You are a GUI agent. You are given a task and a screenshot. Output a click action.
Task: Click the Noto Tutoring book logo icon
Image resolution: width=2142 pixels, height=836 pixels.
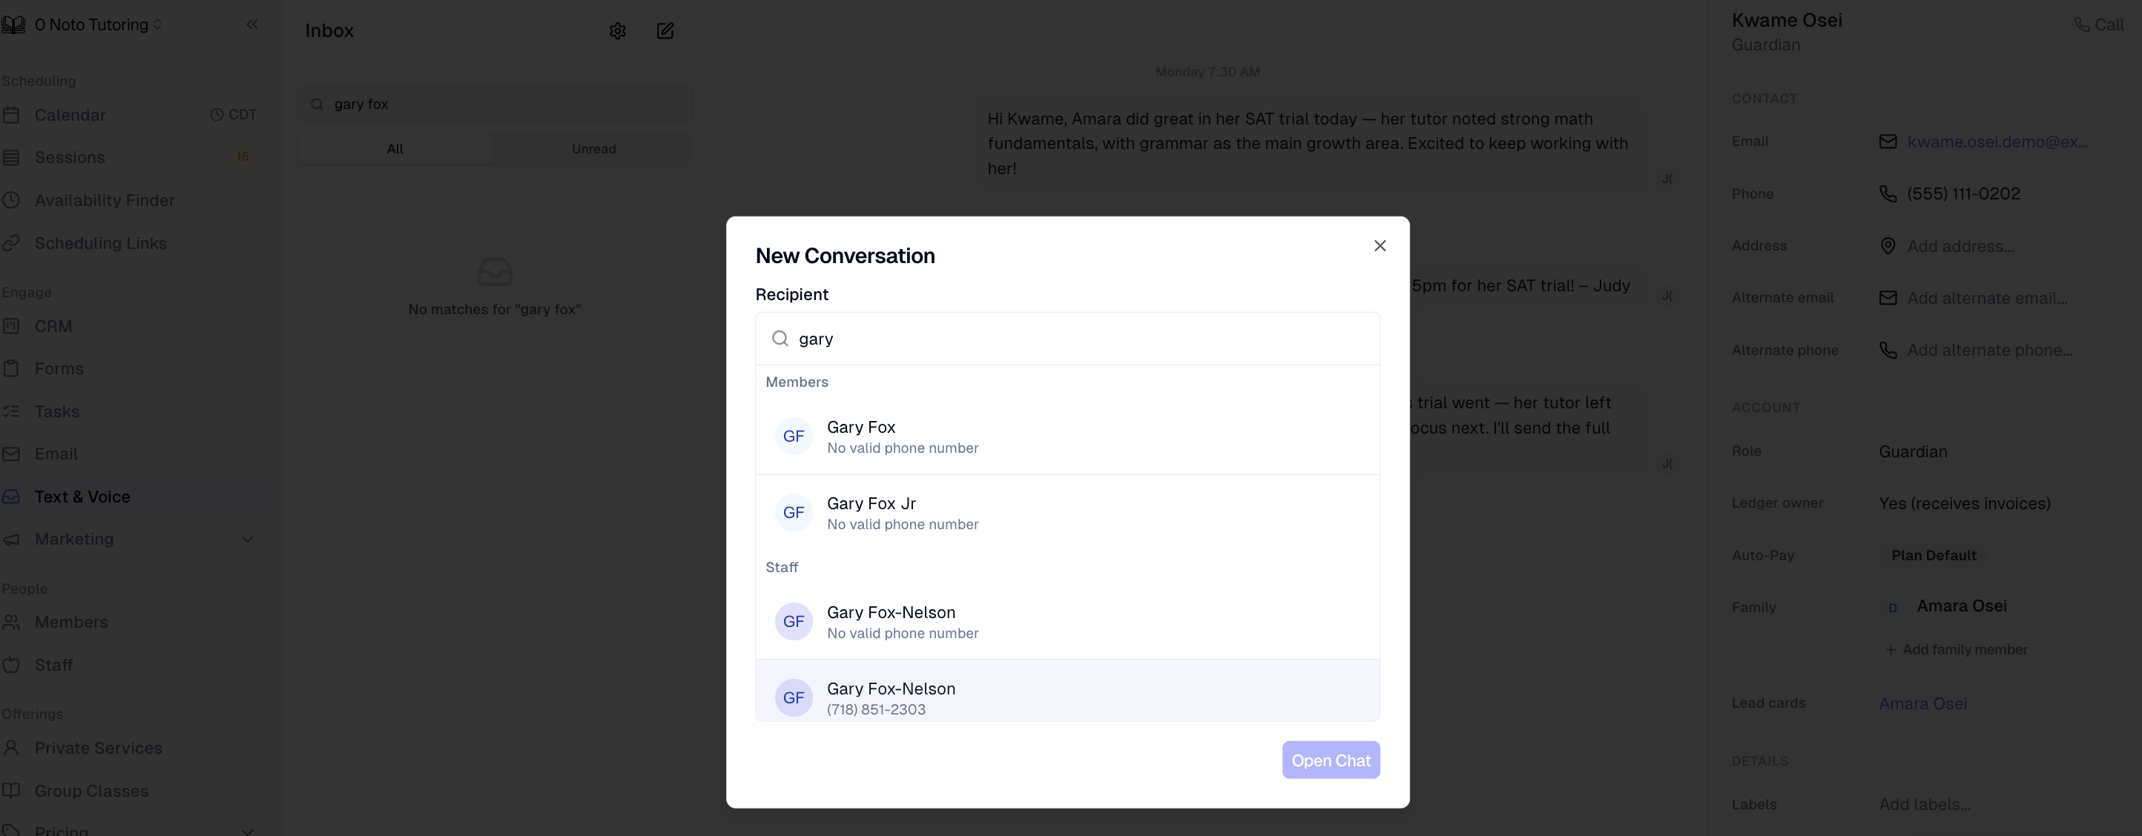(13, 25)
